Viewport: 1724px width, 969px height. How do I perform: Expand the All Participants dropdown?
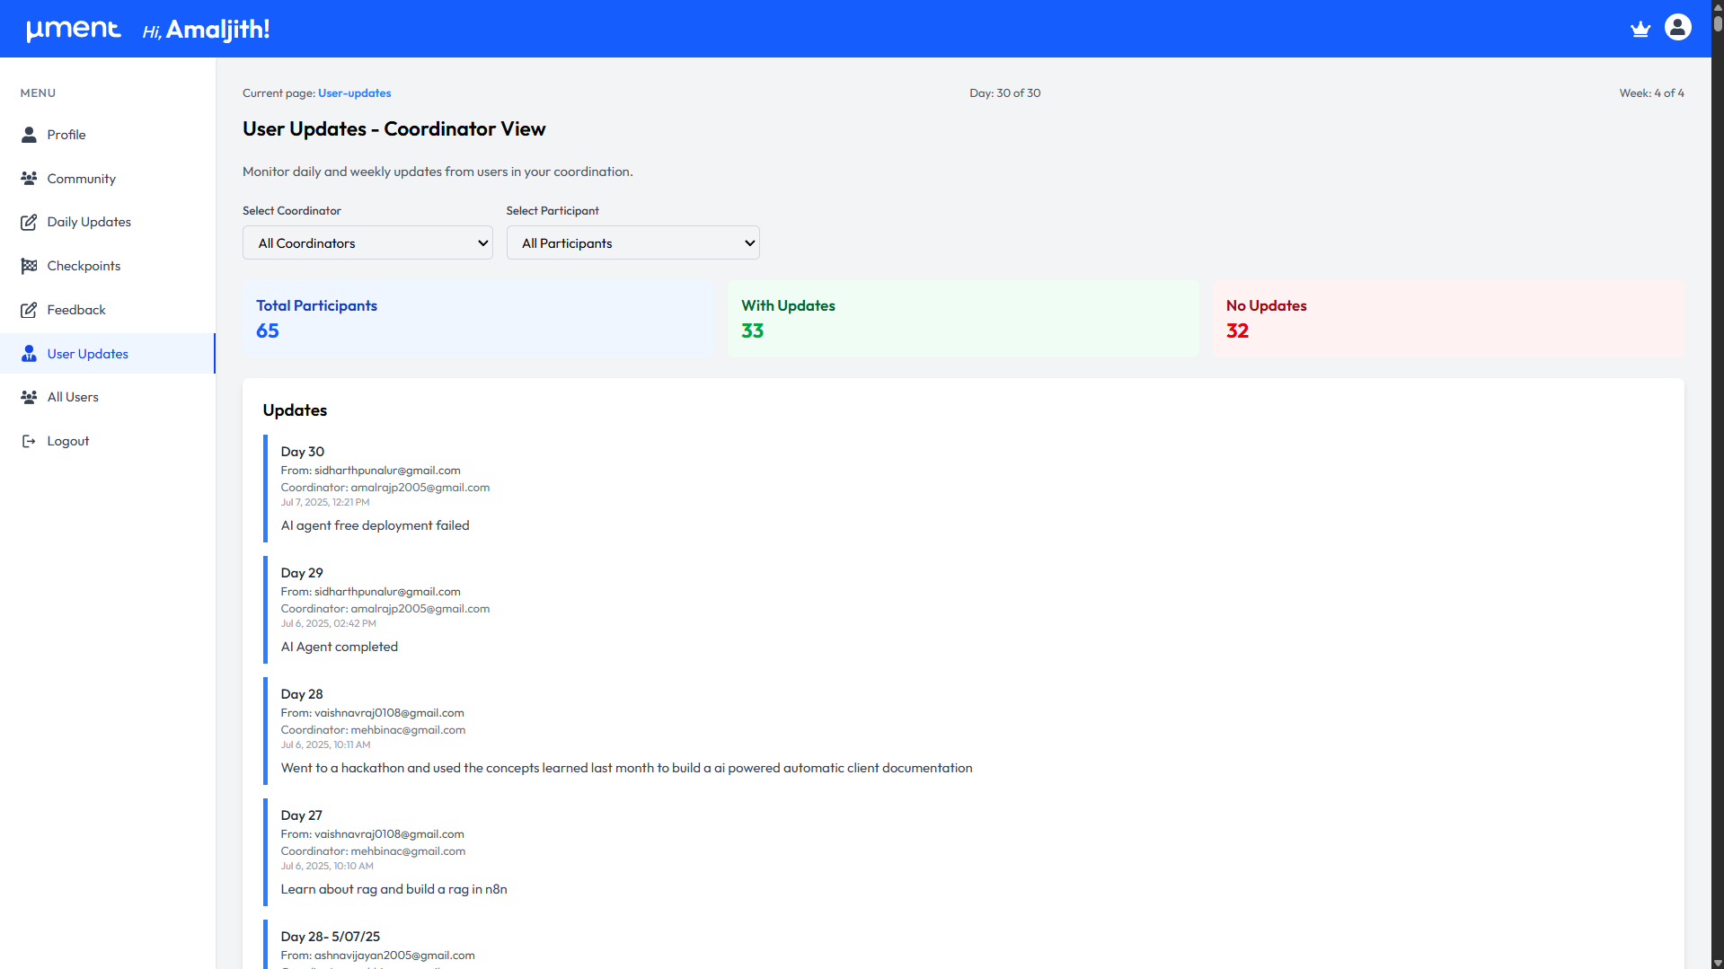click(x=633, y=242)
